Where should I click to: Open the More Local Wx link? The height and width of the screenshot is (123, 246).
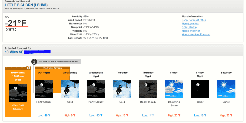(x=191, y=24)
